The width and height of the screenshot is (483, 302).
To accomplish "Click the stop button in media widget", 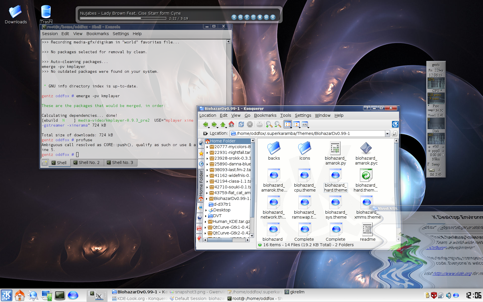I will click(260, 17).
